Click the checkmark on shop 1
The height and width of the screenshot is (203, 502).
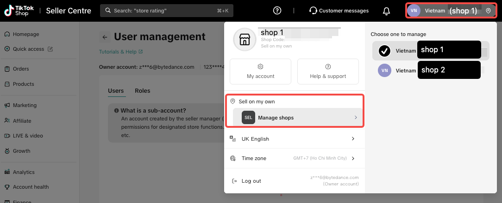point(384,51)
